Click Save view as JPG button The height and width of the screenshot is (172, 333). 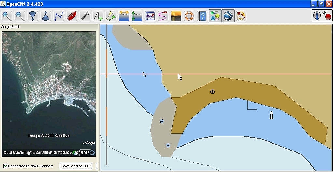76,166
